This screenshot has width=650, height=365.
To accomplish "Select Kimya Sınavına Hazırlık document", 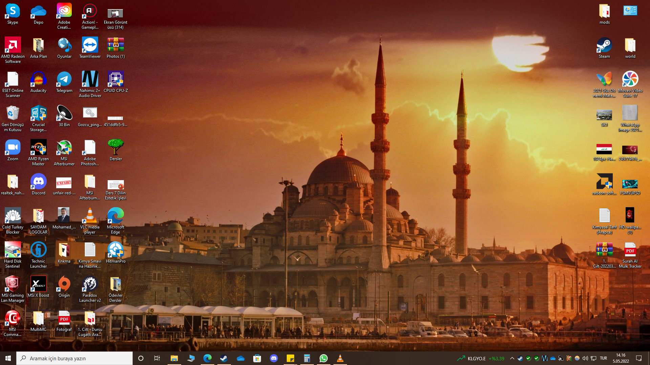I will (x=90, y=255).
